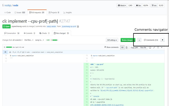Toggle the Show comments checkbox

click(x=105, y=47)
